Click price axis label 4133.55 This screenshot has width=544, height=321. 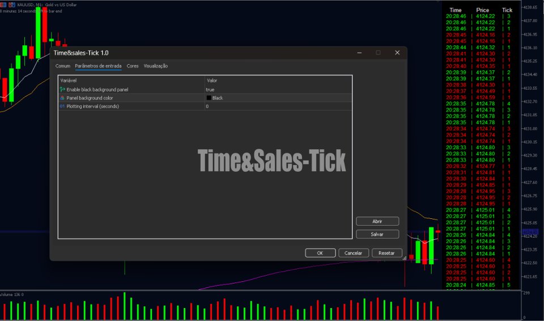pos(530,88)
